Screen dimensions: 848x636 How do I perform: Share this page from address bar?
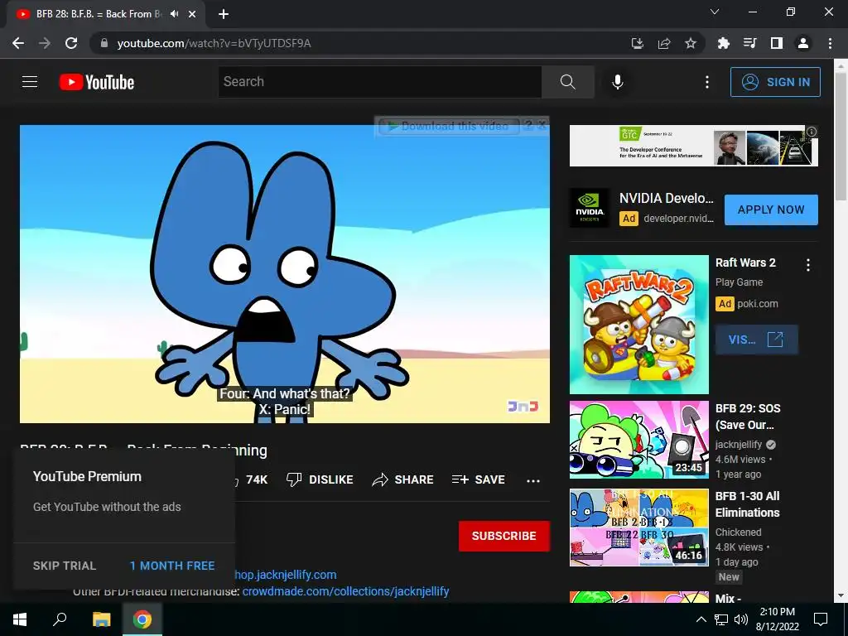point(664,43)
